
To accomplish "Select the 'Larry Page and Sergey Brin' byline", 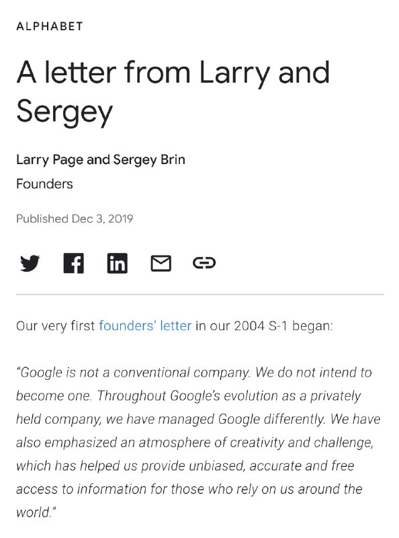I will click(101, 160).
